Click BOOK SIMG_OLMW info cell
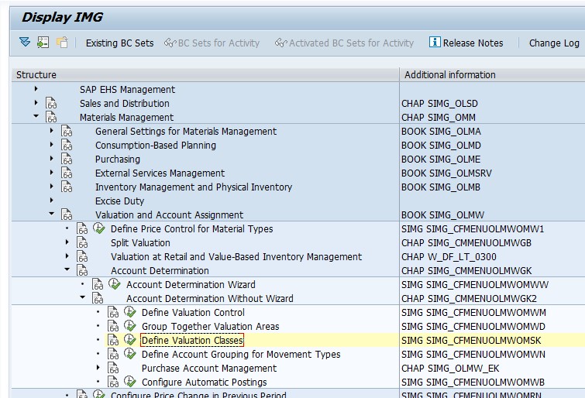The image size is (585, 398). click(x=442, y=215)
